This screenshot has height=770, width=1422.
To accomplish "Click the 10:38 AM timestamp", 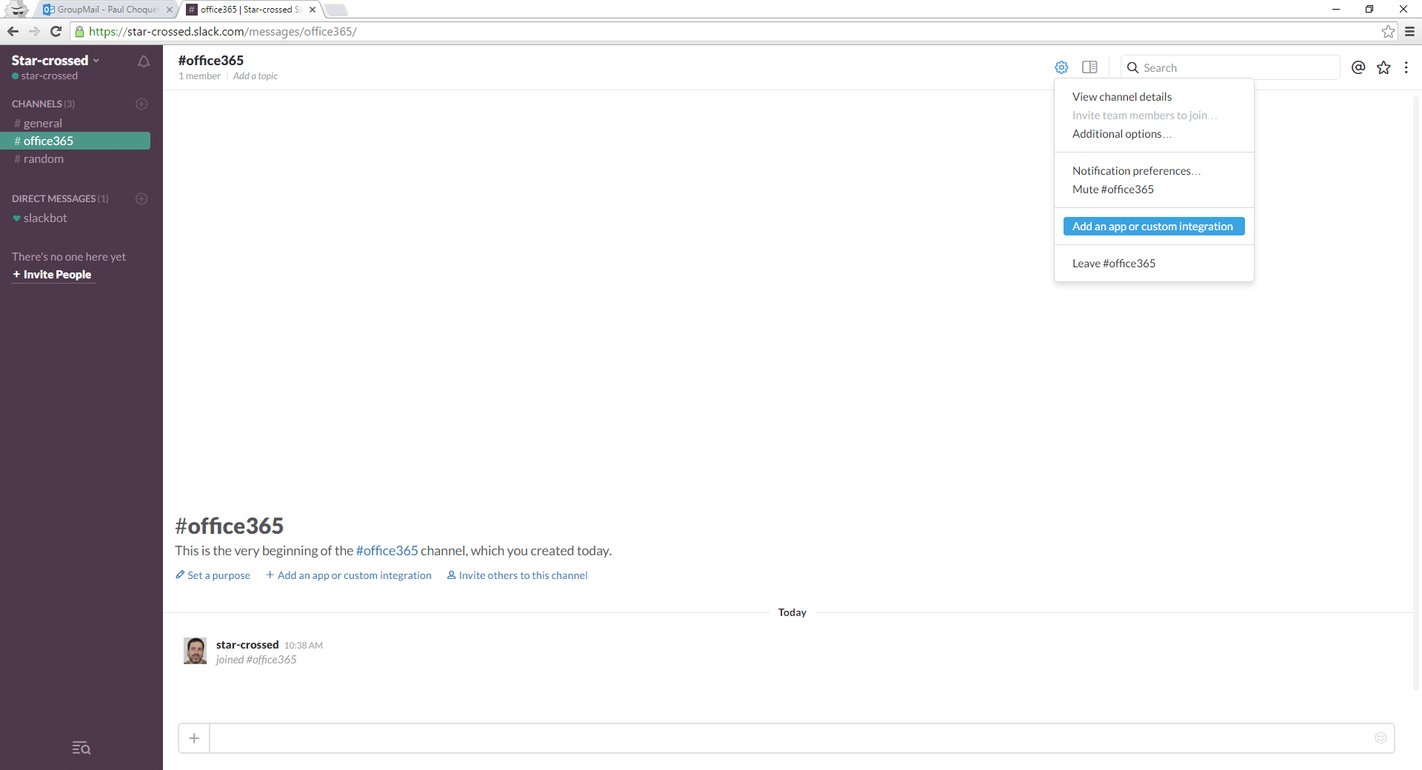I will coord(304,646).
